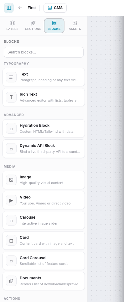Click the Video block play icon
This screenshot has height=302, width=124.
coord(11,200)
